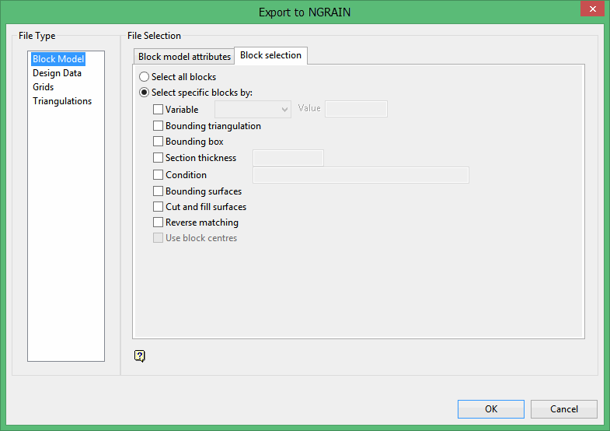Choose the Select all blocks radio button

(144, 77)
